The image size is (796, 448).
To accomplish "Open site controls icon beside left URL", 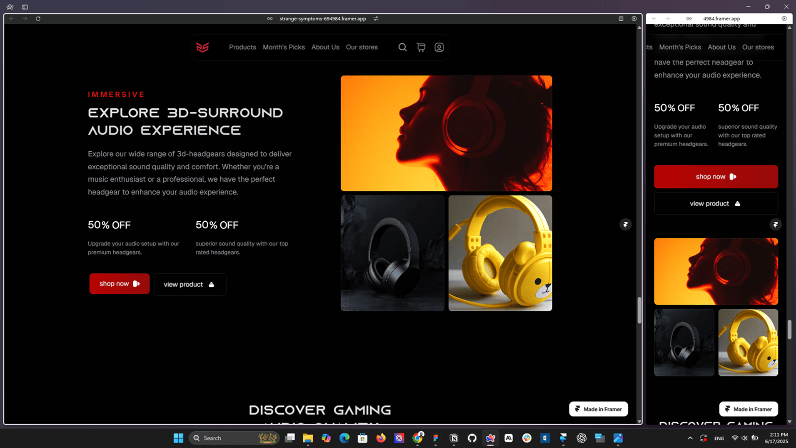I will click(376, 18).
